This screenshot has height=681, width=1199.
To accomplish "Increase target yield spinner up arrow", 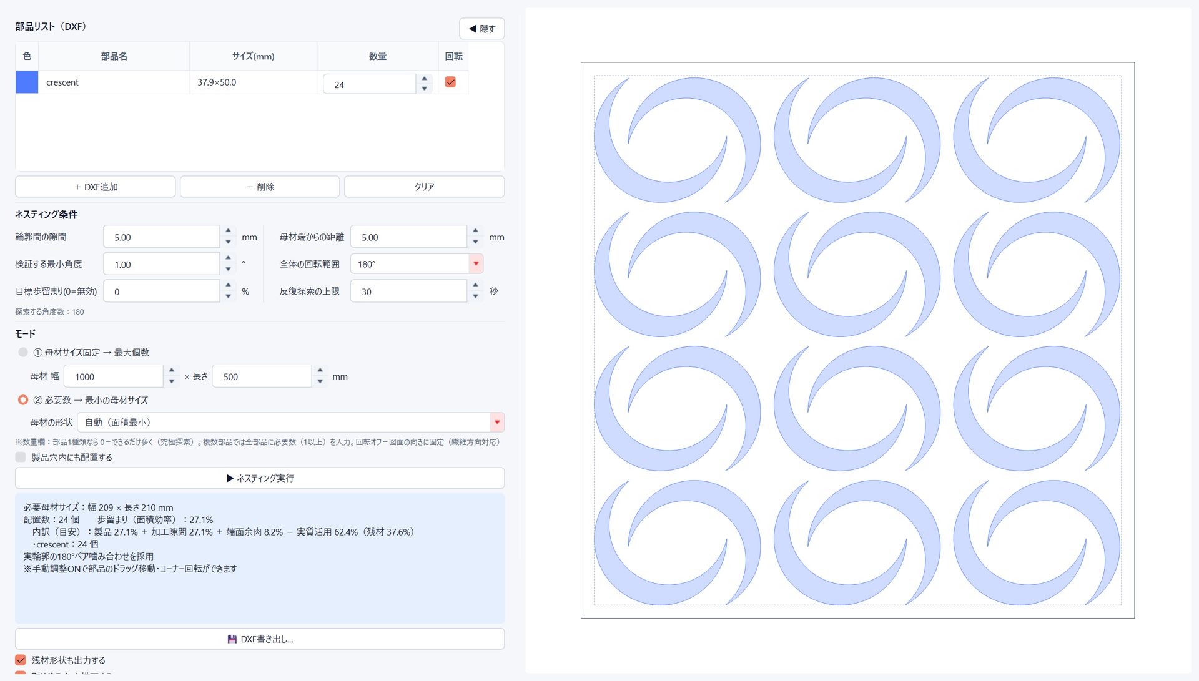I will [228, 285].
